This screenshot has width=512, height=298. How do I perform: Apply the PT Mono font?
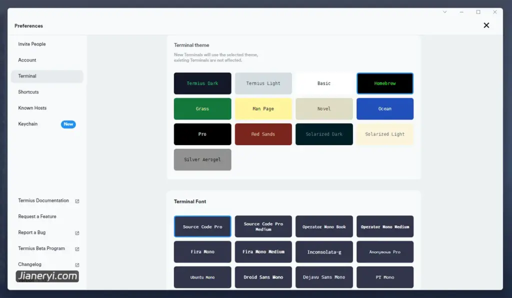tap(385, 277)
